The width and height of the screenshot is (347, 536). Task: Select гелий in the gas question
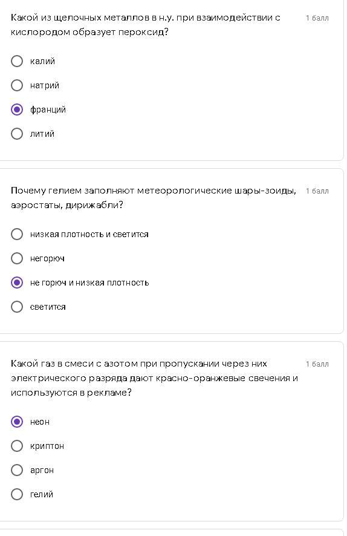(17, 494)
